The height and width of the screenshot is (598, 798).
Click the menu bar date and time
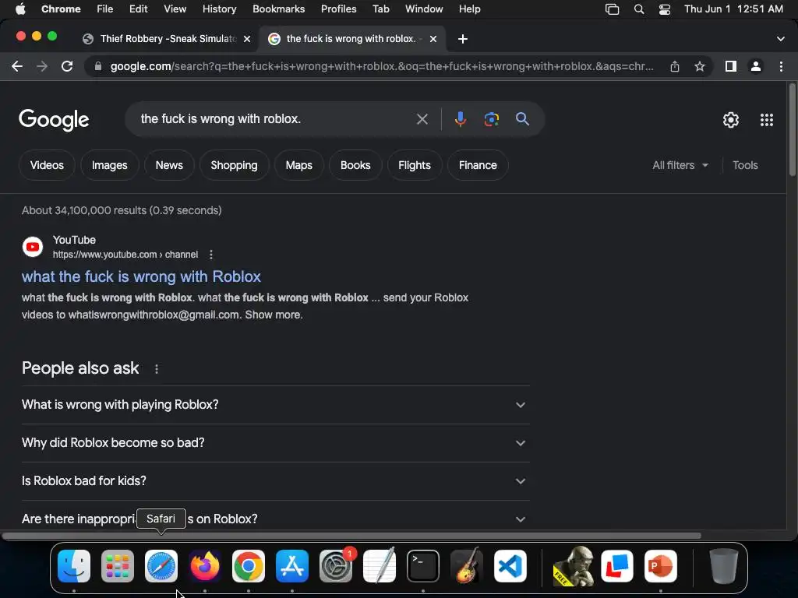pyautogui.click(x=733, y=9)
